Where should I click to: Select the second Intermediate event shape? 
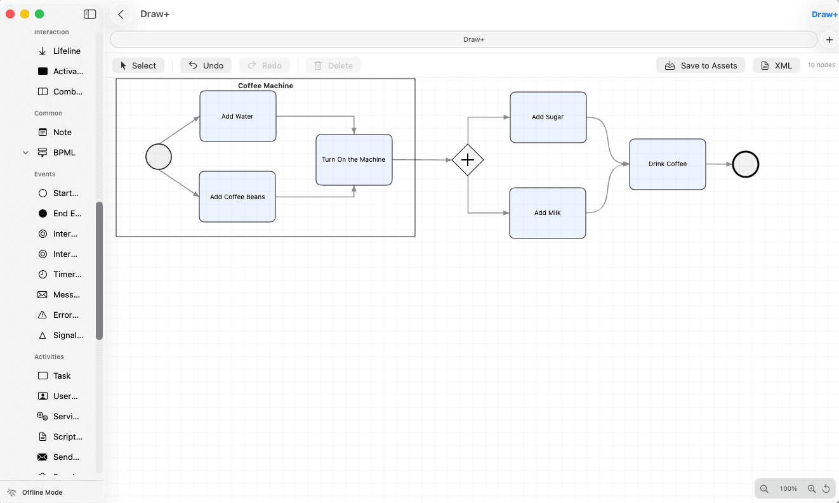pos(58,254)
